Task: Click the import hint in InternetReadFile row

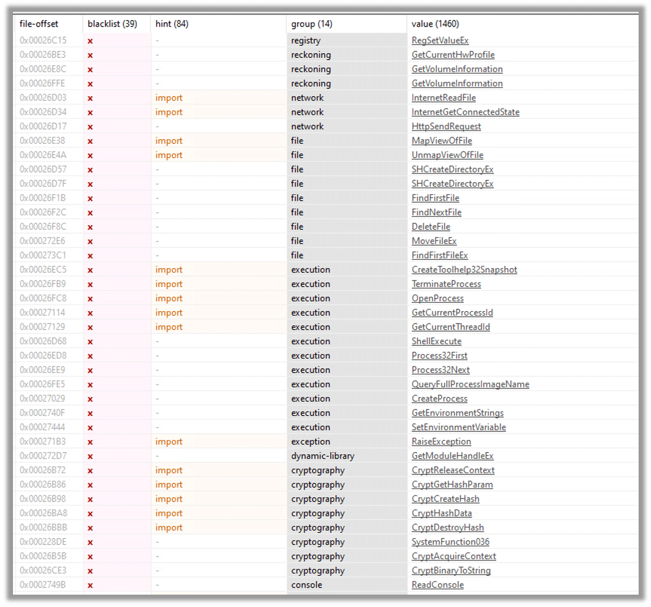Action: click(x=169, y=98)
